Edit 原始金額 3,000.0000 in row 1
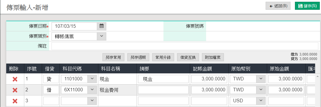Screen dimensions: 321x107 286,79
